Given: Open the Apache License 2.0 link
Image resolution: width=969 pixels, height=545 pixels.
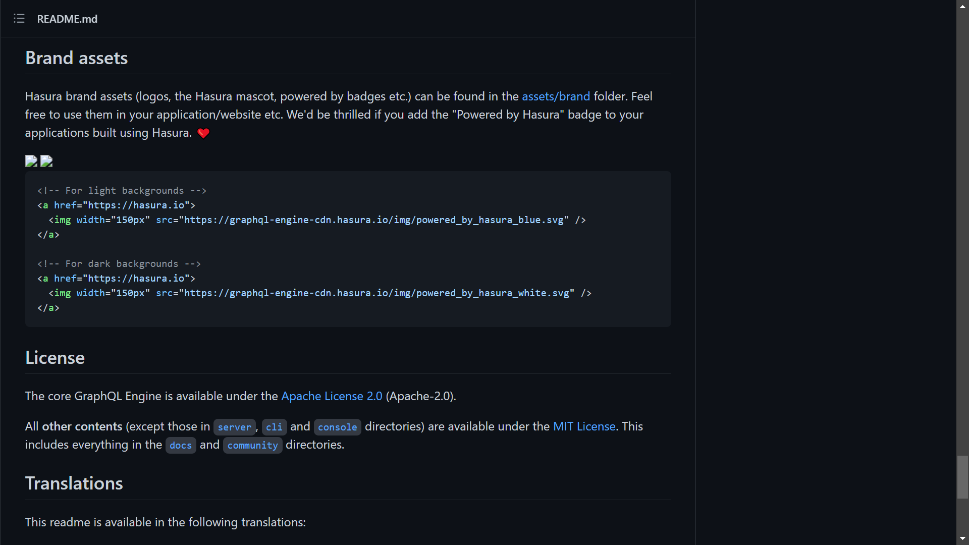Looking at the screenshot, I should [x=332, y=396].
